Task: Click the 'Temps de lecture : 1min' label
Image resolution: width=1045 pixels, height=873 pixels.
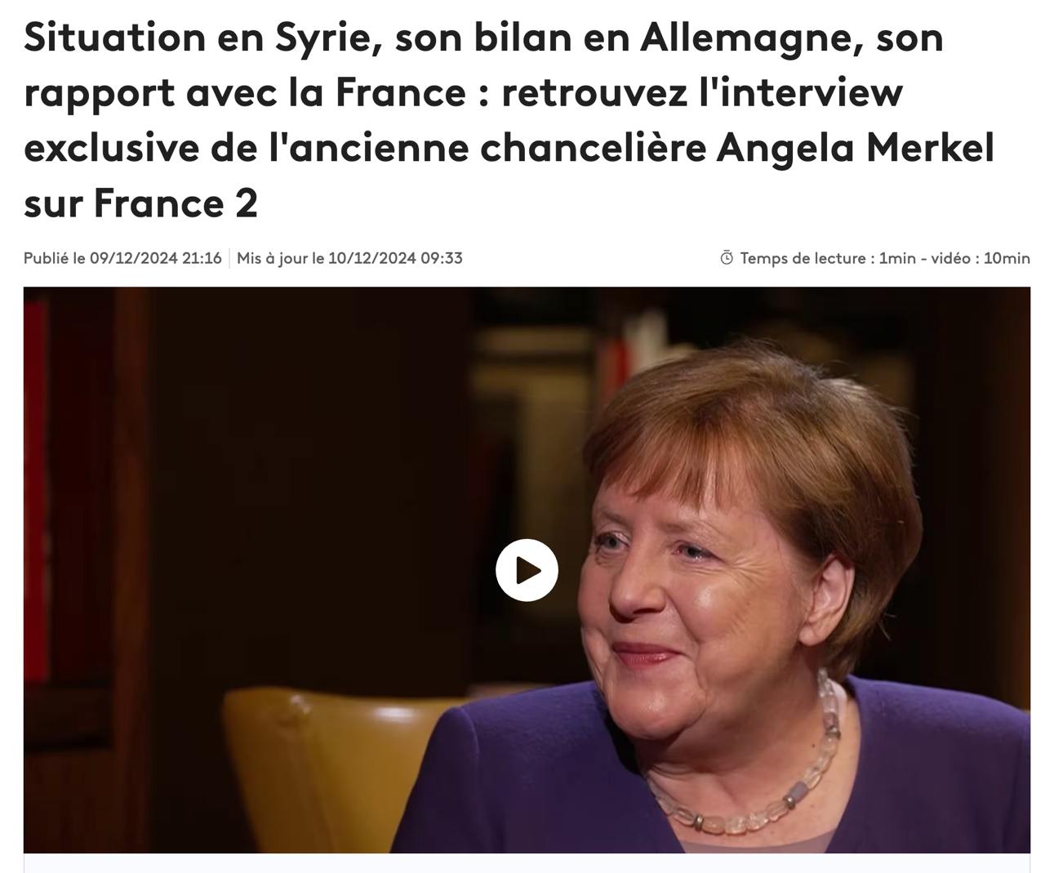Action: tap(828, 259)
